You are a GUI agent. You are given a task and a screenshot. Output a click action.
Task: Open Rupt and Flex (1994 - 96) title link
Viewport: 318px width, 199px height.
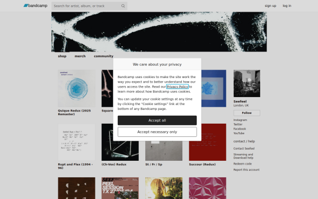pyautogui.click(x=75, y=166)
